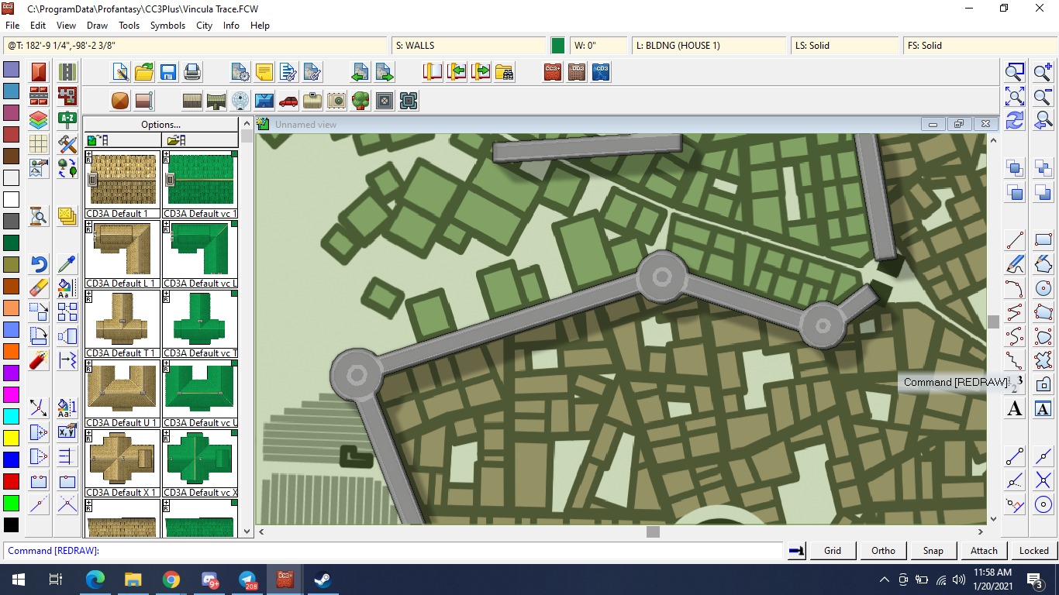Pick the yellow color swatch

[11, 438]
